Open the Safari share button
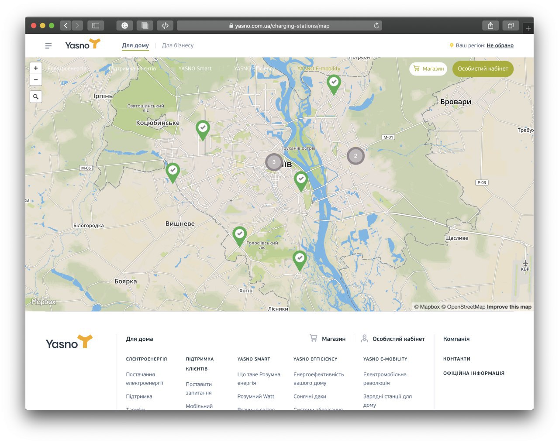Screen dimensions: 559x443 (490, 26)
